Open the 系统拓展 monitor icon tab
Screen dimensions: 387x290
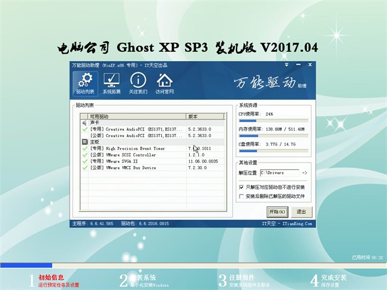[111, 83]
